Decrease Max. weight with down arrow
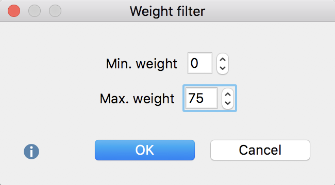 click(228, 103)
